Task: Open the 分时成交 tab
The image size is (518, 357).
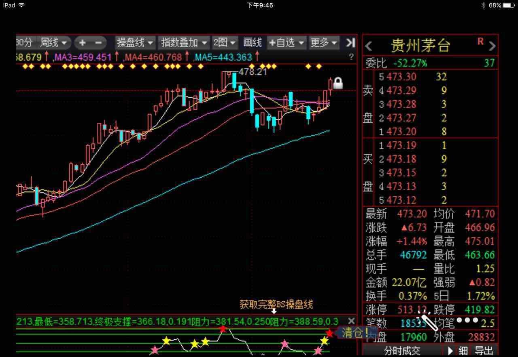Action: 402,351
